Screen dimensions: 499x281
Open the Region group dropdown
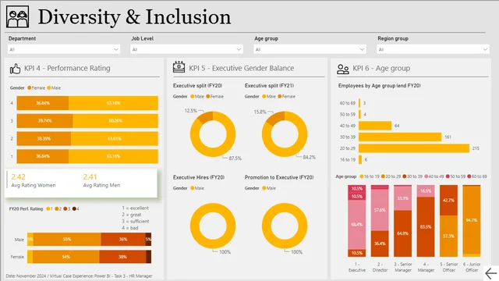point(434,49)
